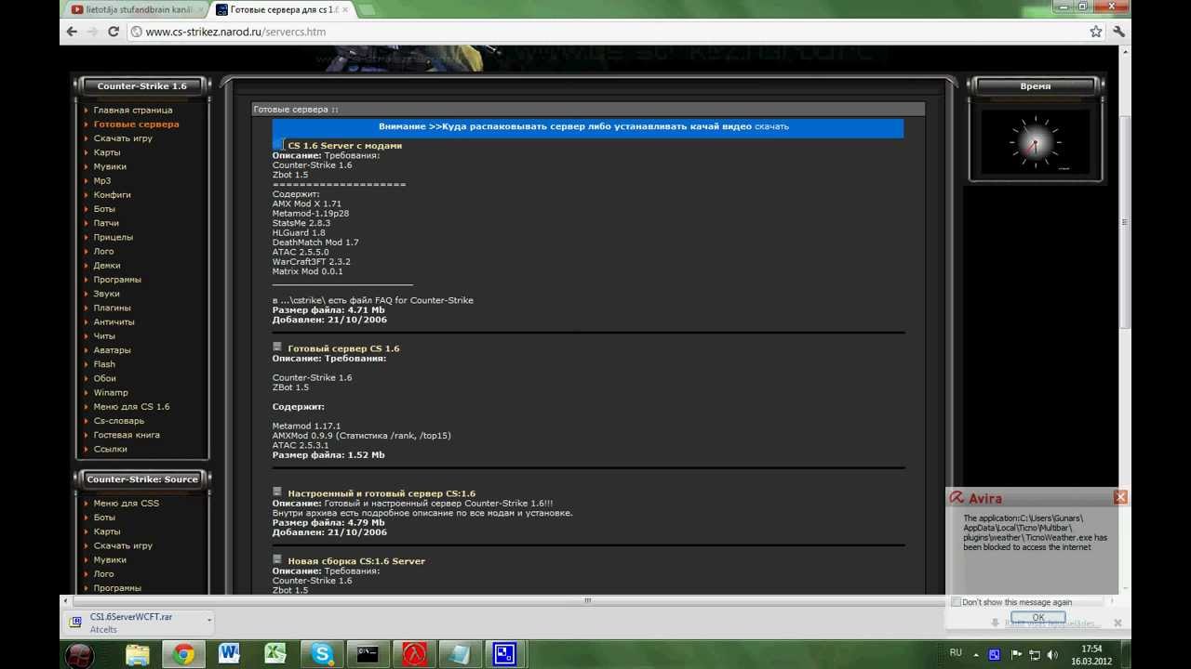Image resolution: width=1191 pixels, height=669 pixels.
Task: Open Прицелы sidebar menu item
Action: coord(114,237)
